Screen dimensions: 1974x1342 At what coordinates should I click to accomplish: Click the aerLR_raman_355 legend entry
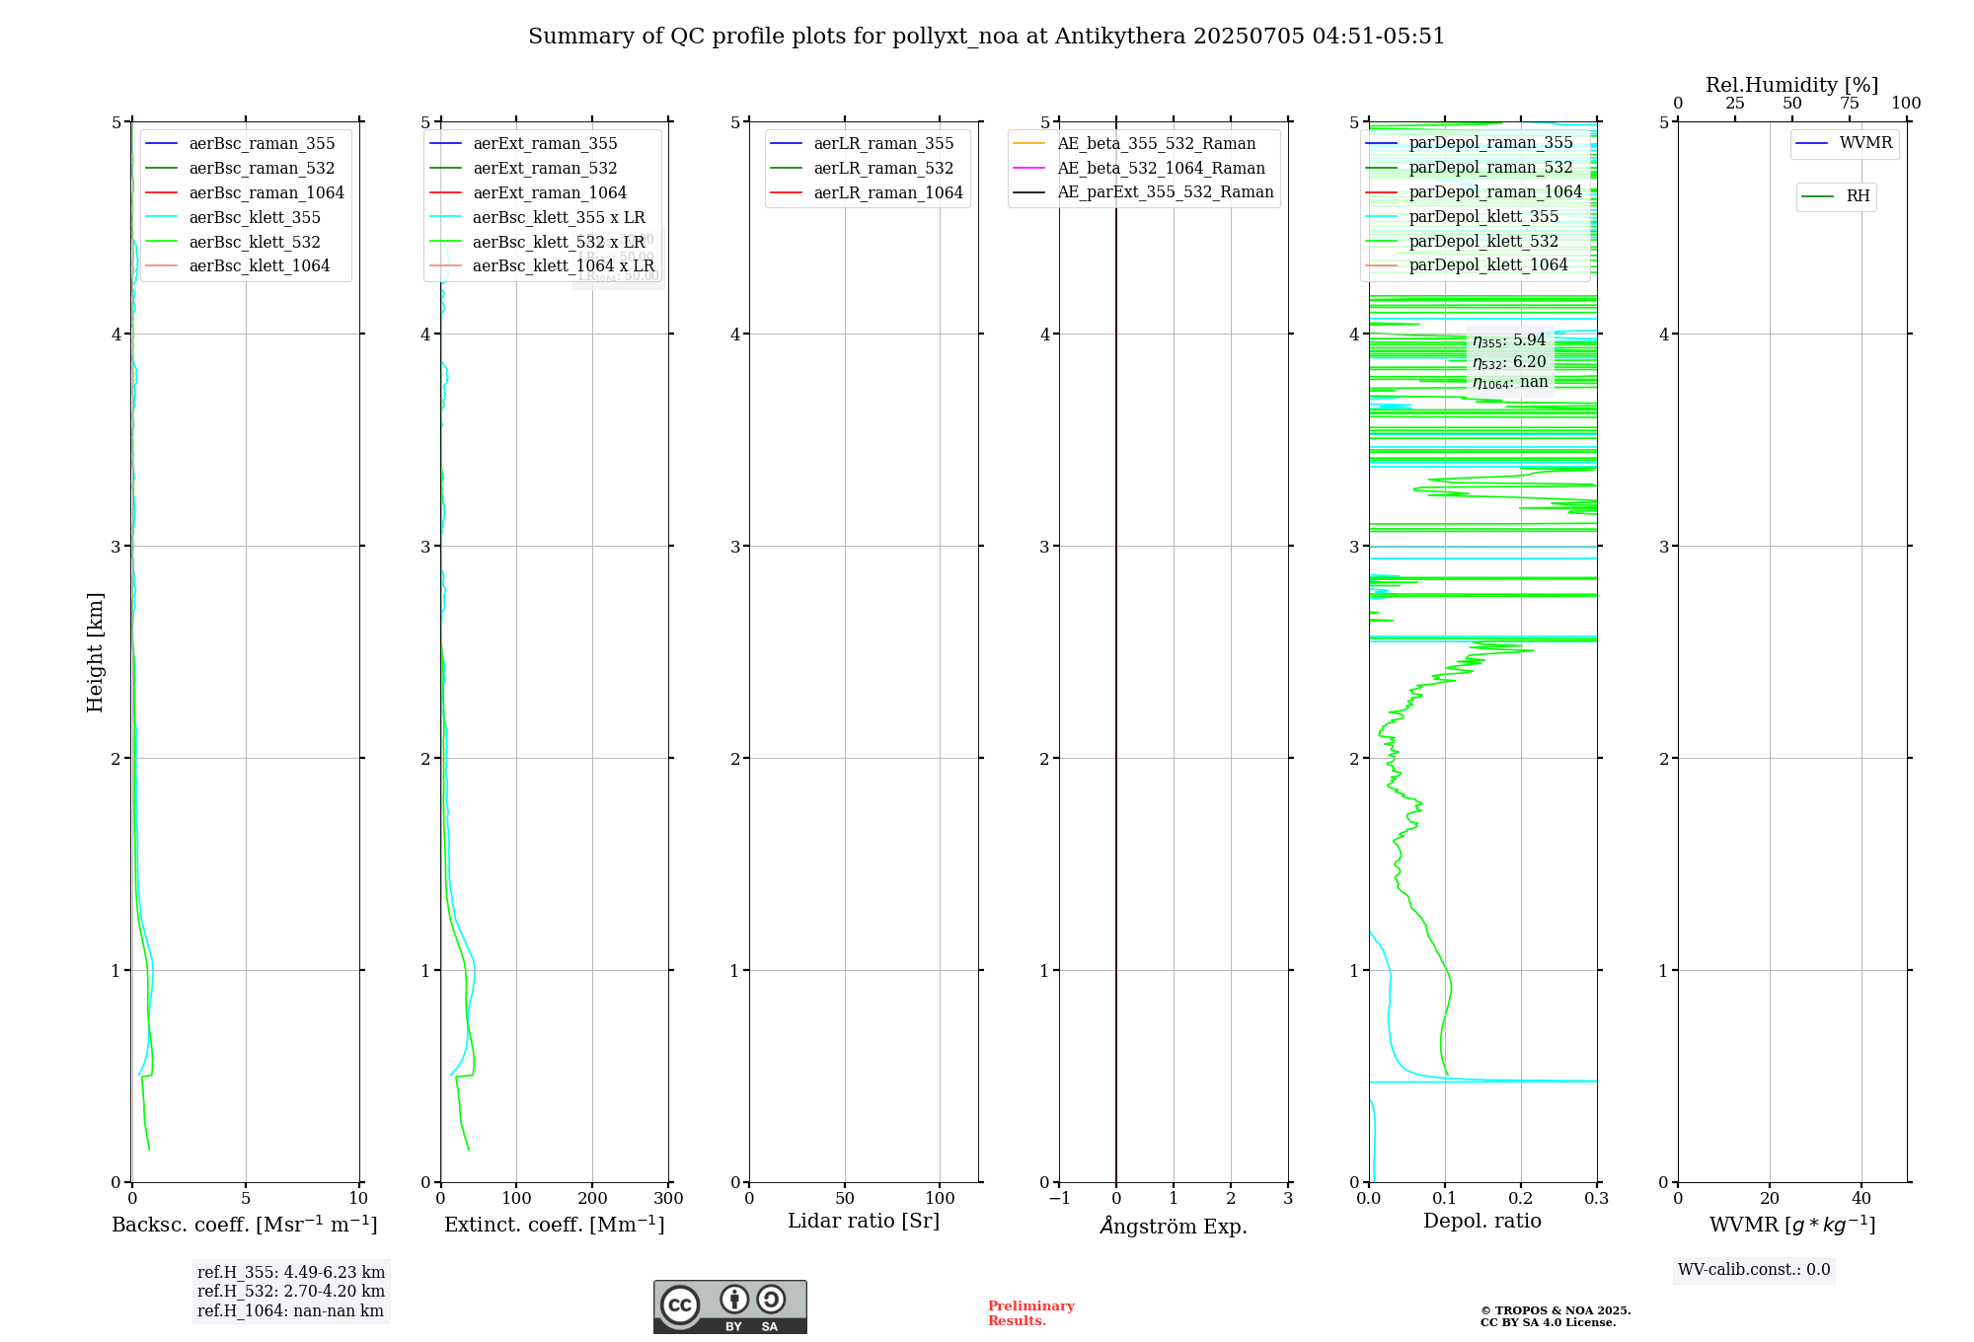863,144
